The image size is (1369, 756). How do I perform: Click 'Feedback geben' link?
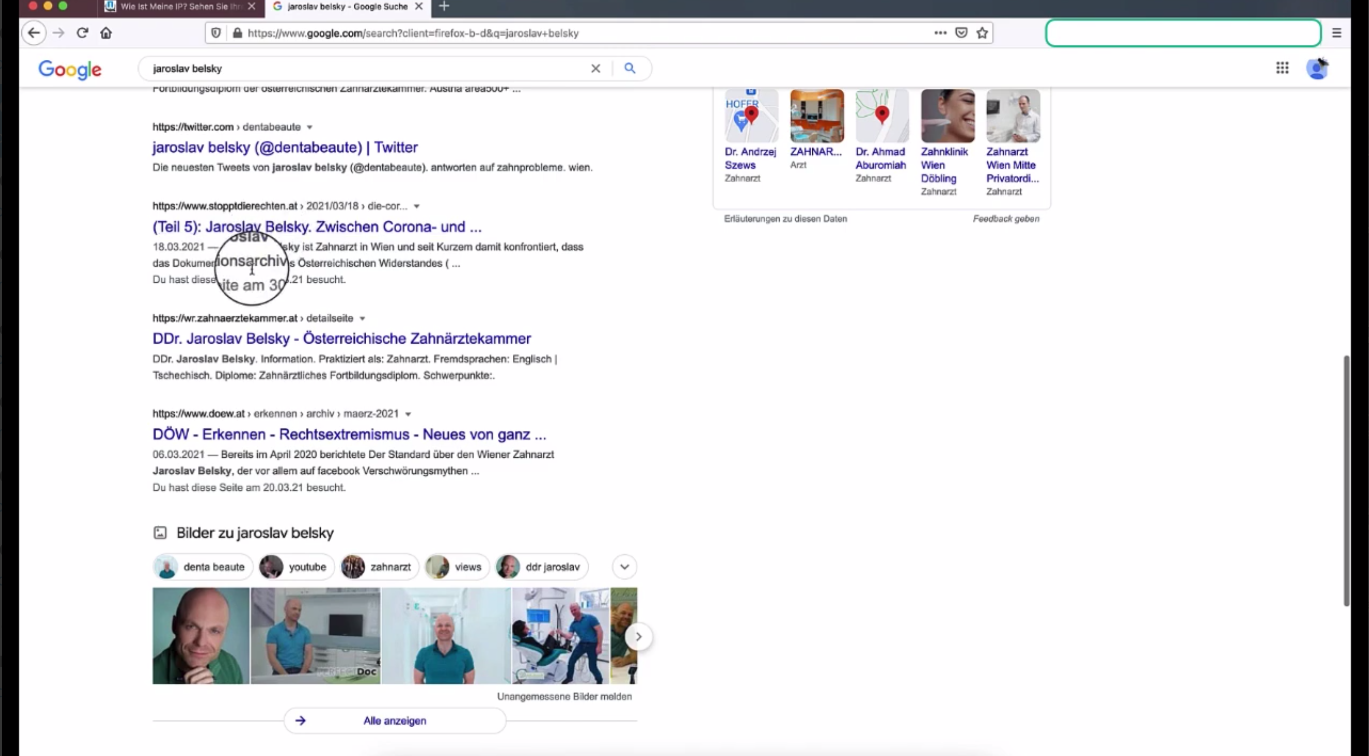click(1006, 219)
